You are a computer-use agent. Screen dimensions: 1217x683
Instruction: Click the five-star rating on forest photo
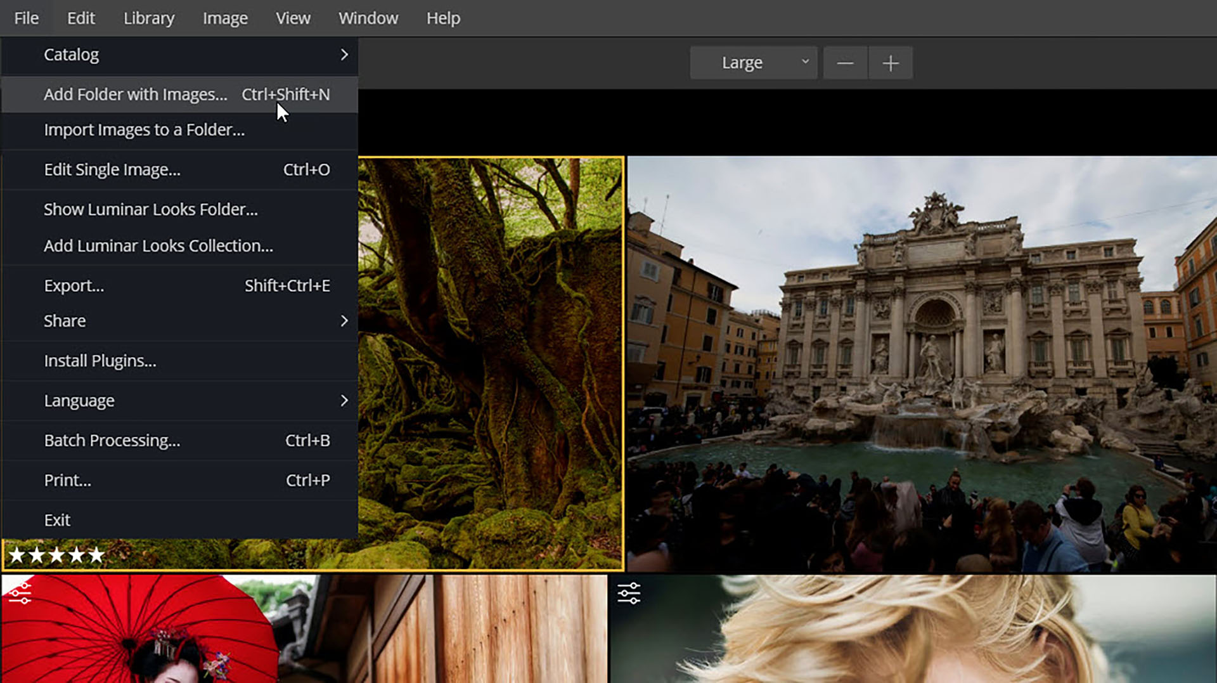point(56,556)
